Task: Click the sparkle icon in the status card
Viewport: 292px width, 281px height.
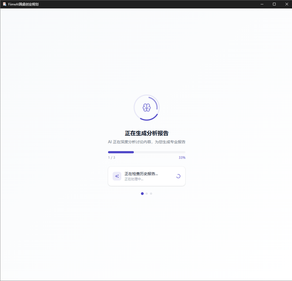Action: 117,176
